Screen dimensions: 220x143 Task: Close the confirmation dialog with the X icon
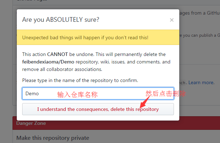pyautogui.click(x=172, y=20)
